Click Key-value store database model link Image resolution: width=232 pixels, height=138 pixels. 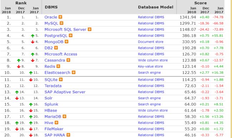[150, 66]
